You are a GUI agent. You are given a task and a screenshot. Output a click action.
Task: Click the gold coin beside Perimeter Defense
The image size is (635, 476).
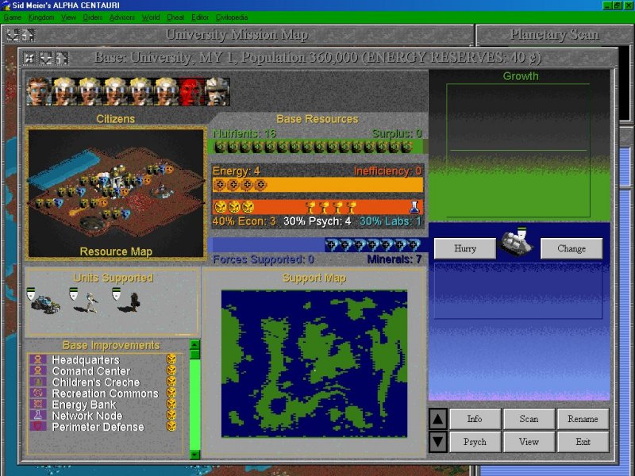click(x=171, y=426)
